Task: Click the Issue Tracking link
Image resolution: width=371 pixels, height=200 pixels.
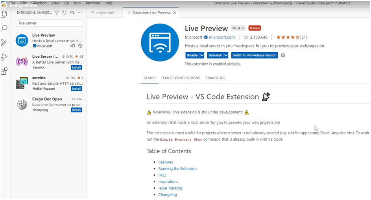Action: pos(170,188)
